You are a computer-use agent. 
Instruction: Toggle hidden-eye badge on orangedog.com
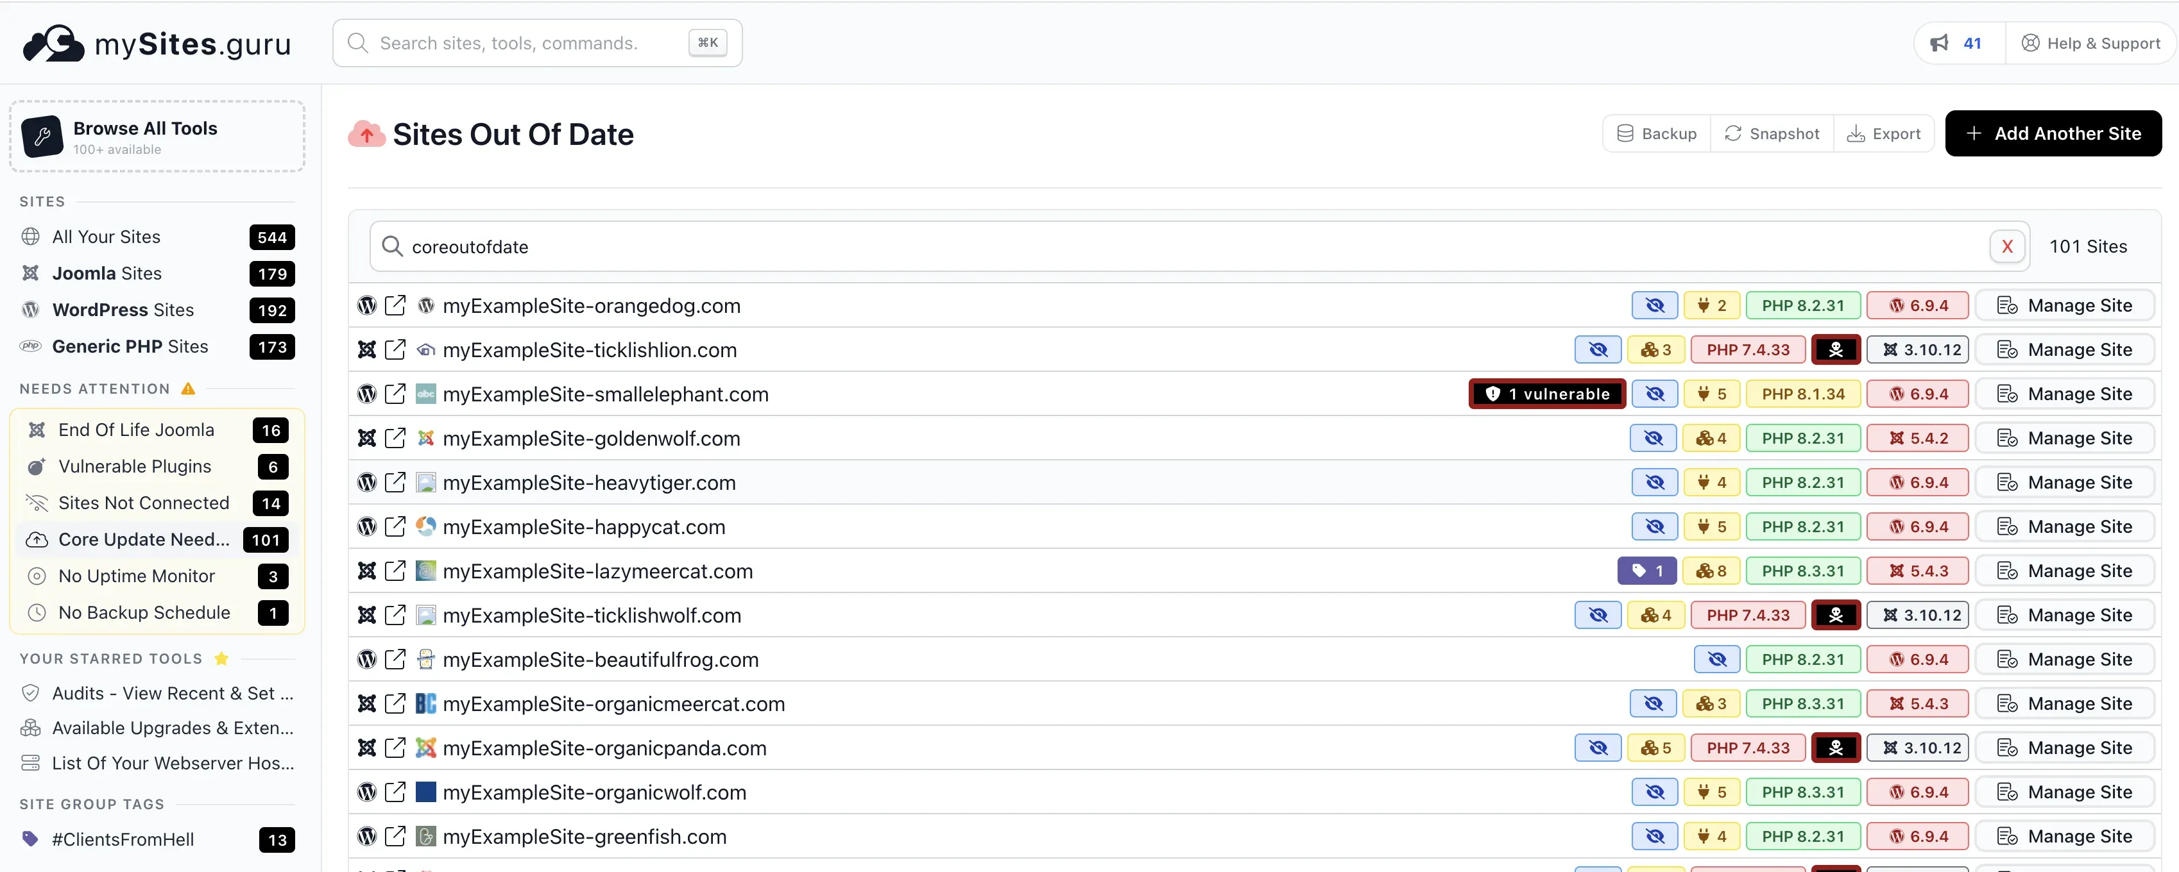[1655, 306]
